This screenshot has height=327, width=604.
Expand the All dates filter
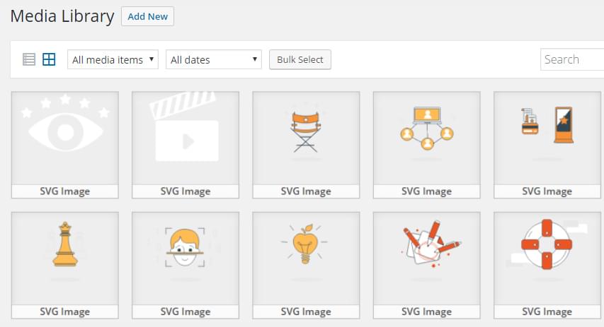[x=214, y=59]
